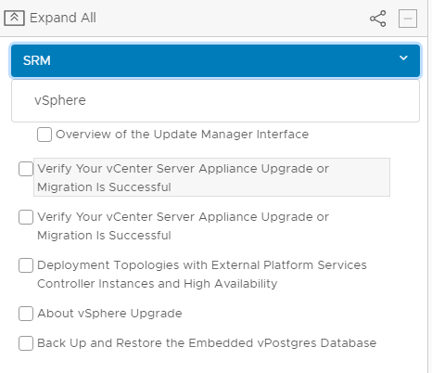Open Back Up and Restore Embedded vPostgres Database
The width and height of the screenshot is (432, 373).
click(207, 343)
